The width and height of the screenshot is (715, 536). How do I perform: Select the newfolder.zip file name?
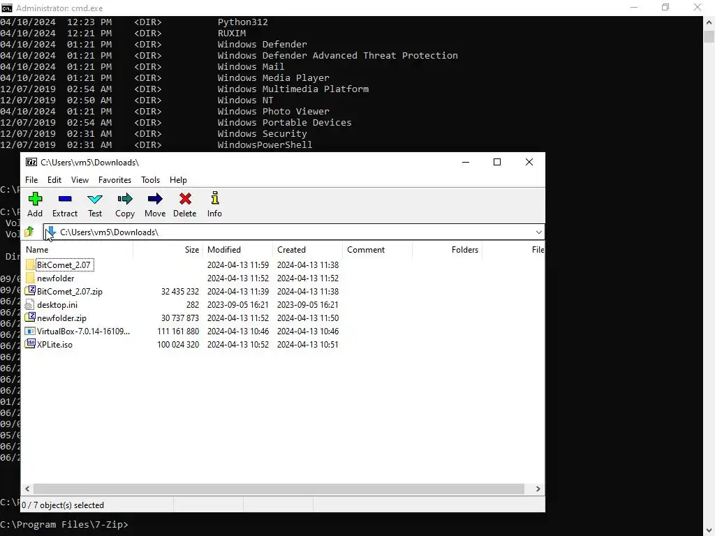click(x=61, y=318)
